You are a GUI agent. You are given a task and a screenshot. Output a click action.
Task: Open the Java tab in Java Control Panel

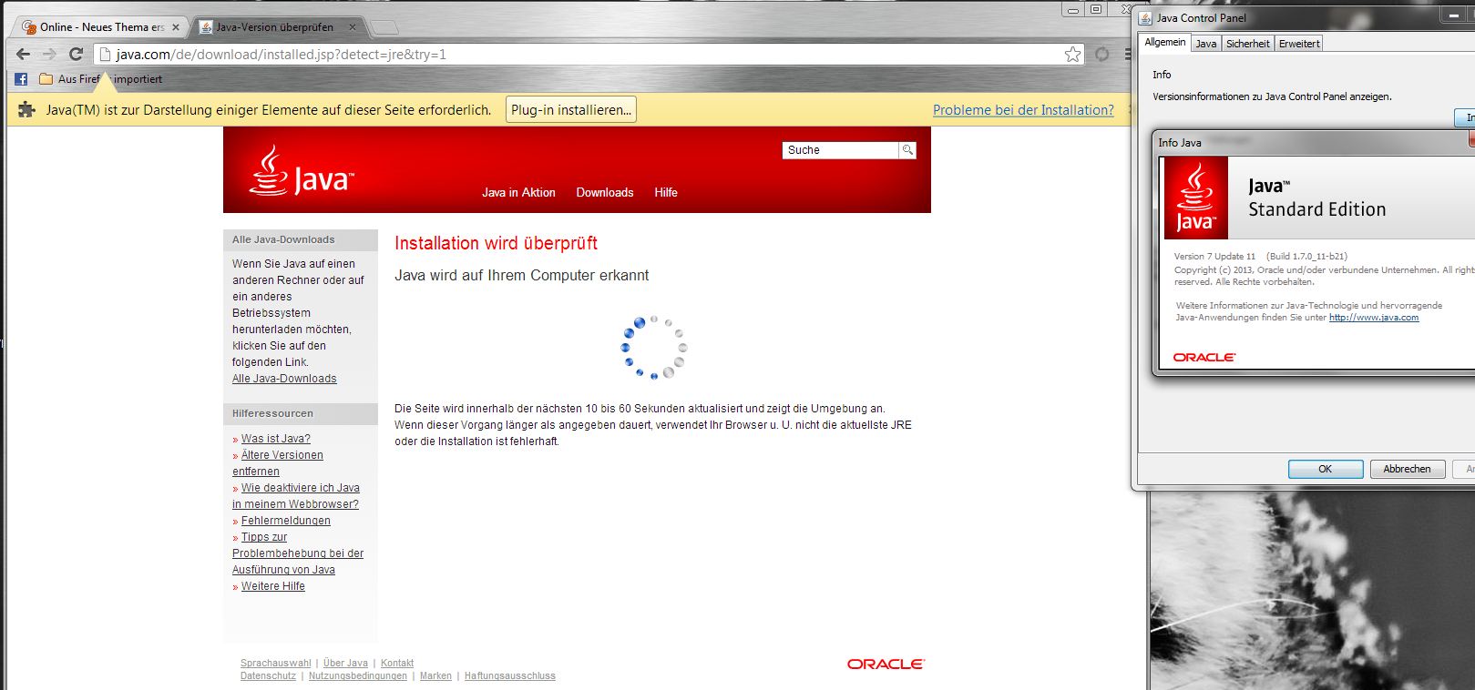pos(1205,44)
